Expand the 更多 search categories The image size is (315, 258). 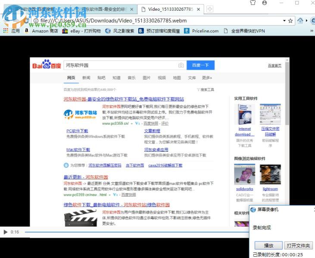click(x=207, y=78)
